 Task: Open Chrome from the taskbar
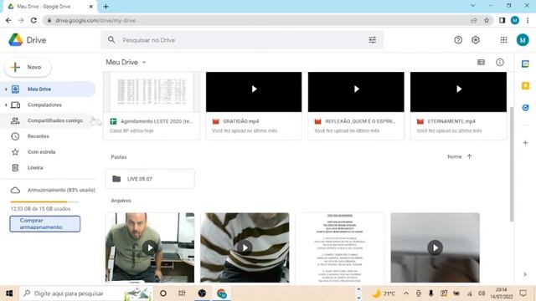[x=221, y=293]
